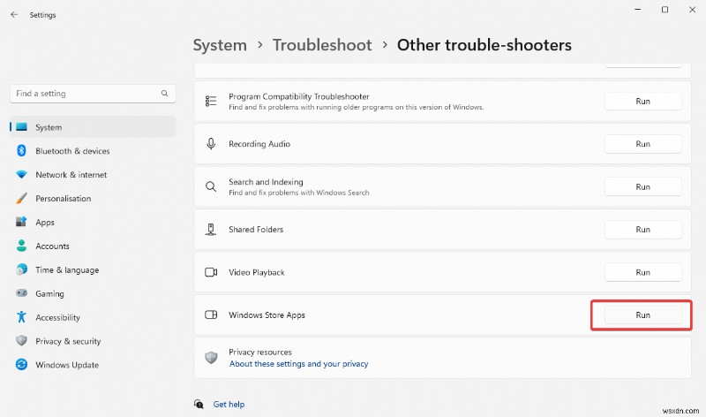
Task: Click 'Find and fix problems with running older programs' description
Action: click(x=357, y=107)
